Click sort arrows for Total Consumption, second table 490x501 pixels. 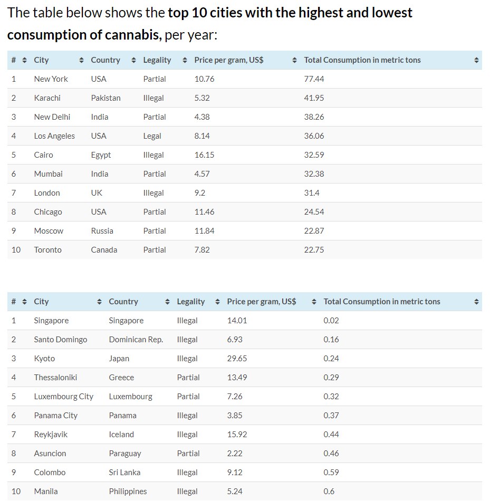point(476,302)
